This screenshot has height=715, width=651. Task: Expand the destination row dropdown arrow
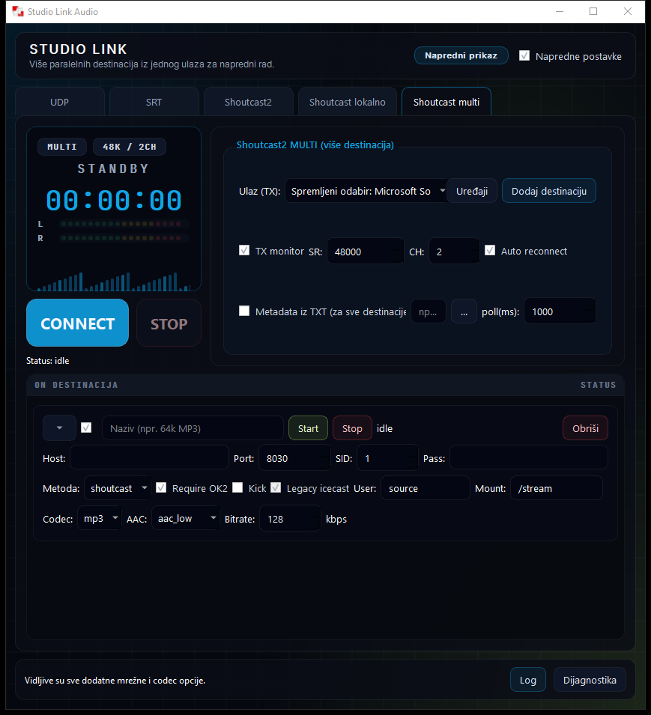pyautogui.click(x=59, y=428)
